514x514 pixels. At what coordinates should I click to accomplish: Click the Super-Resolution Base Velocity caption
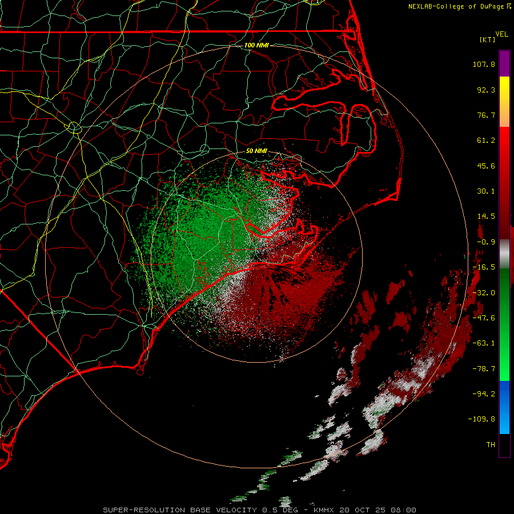(x=260, y=510)
